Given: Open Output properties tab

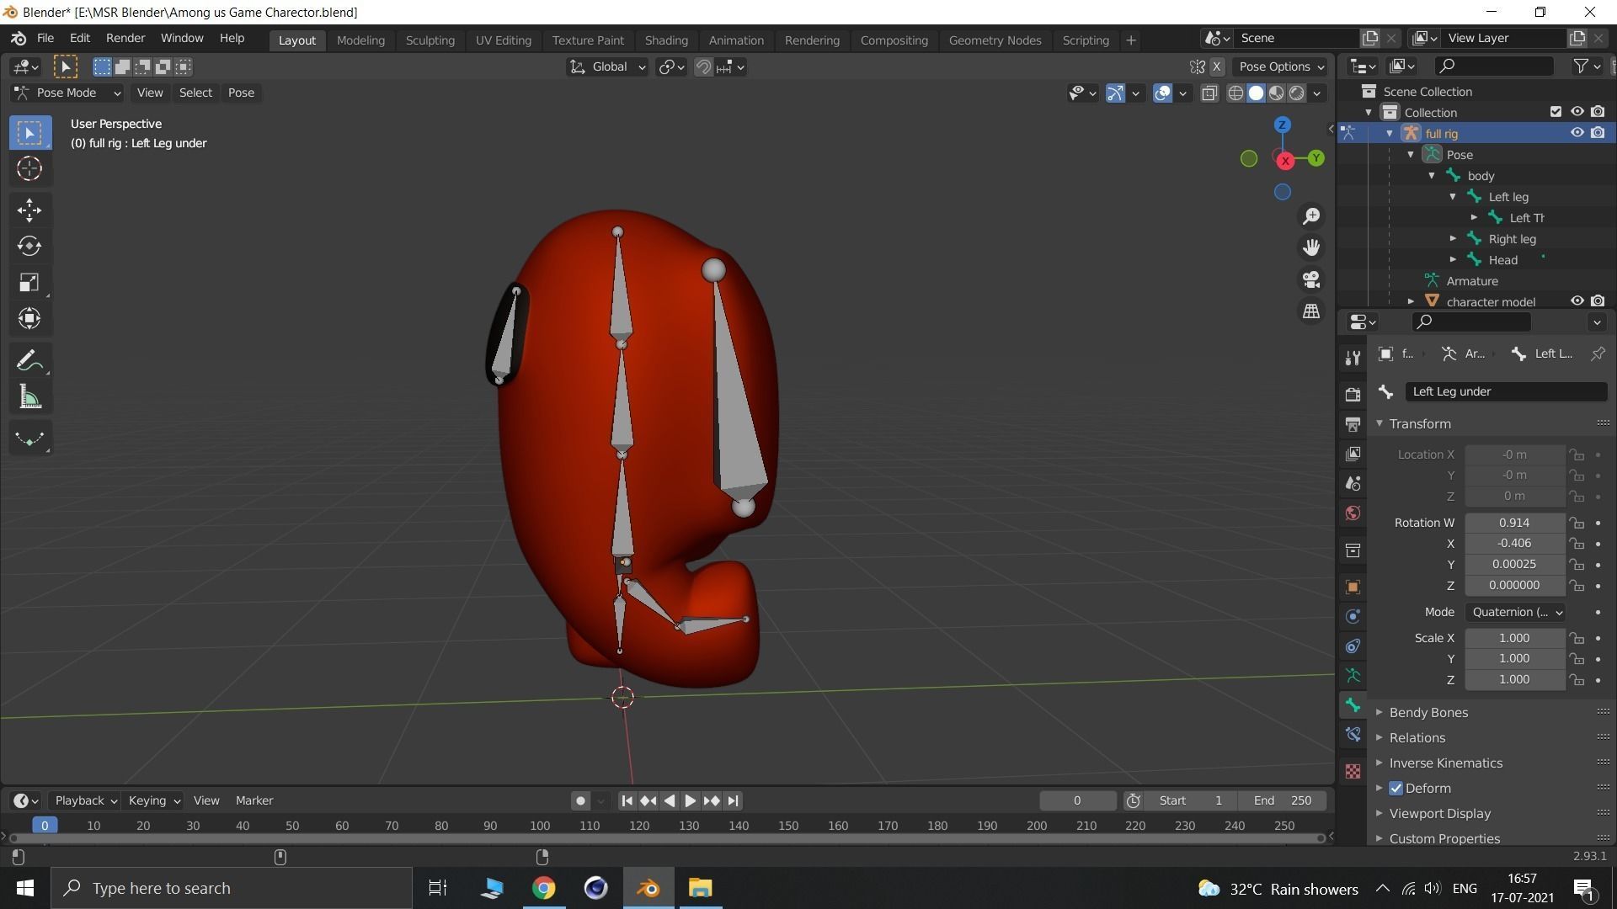Looking at the screenshot, I should [x=1353, y=424].
